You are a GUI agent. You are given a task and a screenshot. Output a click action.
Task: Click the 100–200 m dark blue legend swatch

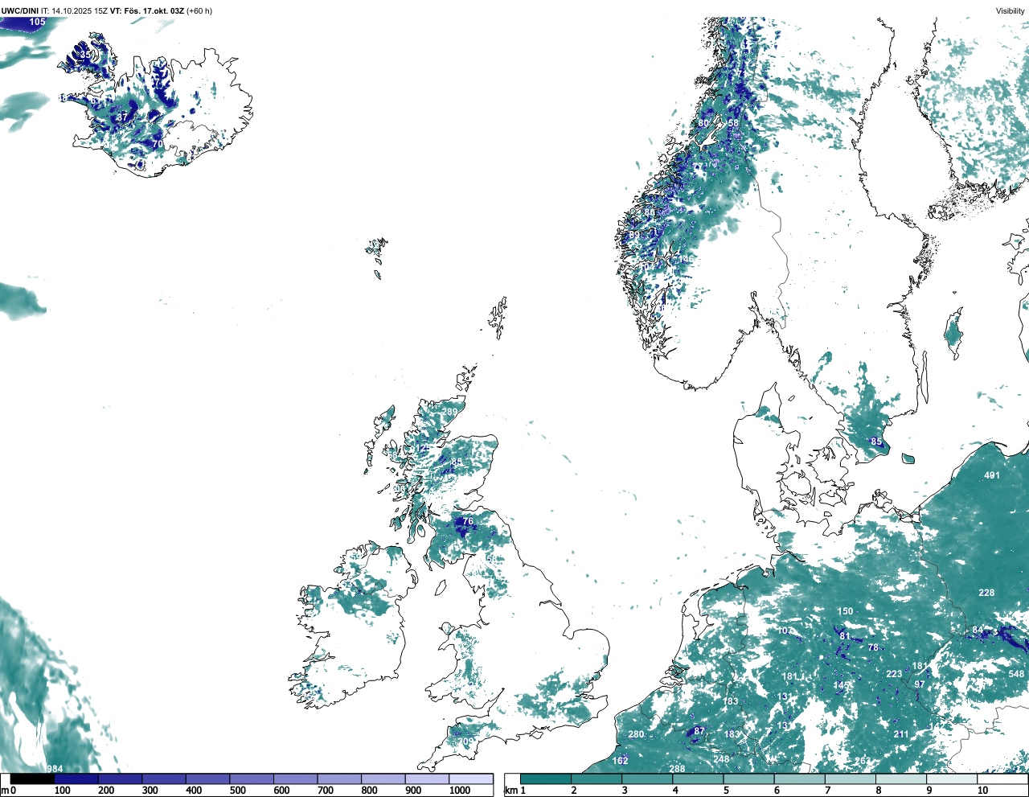click(x=76, y=779)
